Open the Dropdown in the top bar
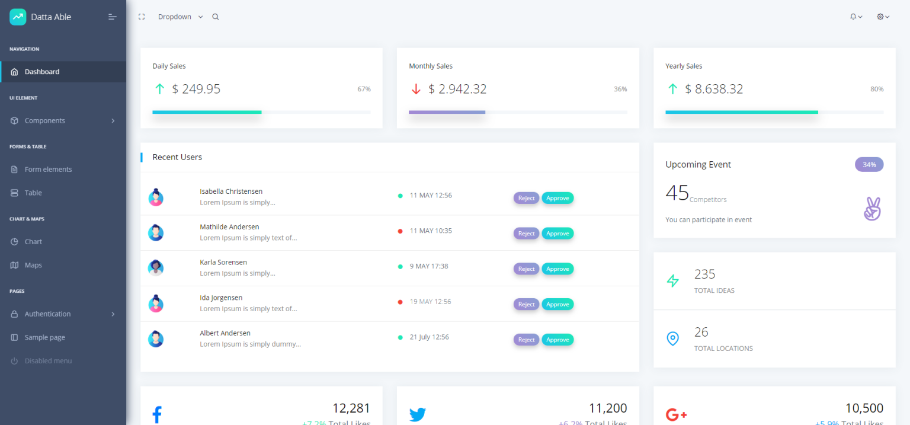Viewport: 910px width, 425px height. click(175, 17)
